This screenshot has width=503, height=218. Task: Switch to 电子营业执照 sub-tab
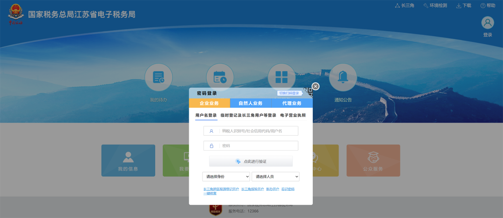pyautogui.click(x=293, y=115)
